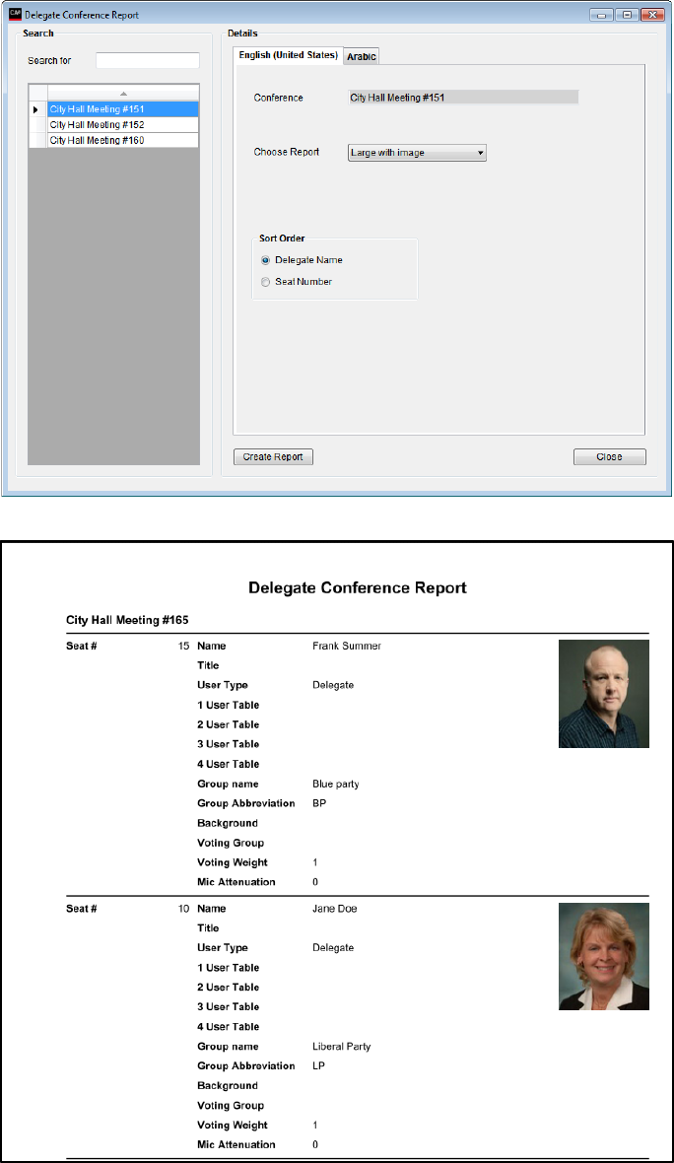Click Frank Summer's photo in the report
Image resolution: width=674 pixels, height=1163 pixels.
click(x=604, y=694)
